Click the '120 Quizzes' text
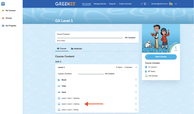The width and height of the screenshot is (194, 114). point(153,76)
